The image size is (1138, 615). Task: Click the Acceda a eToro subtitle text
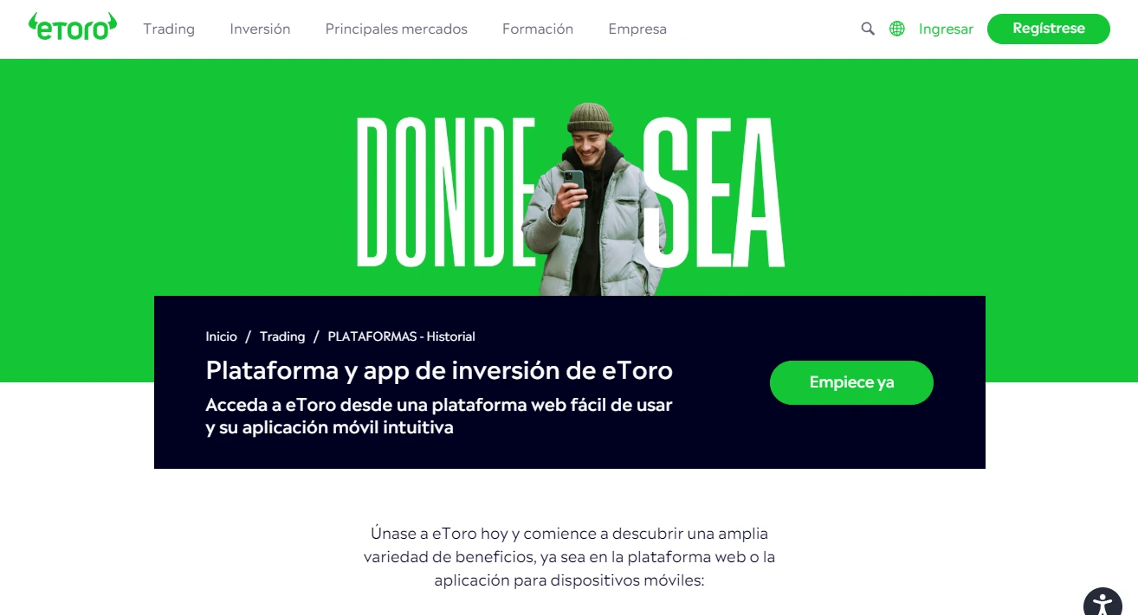click(x=439, y=416)
